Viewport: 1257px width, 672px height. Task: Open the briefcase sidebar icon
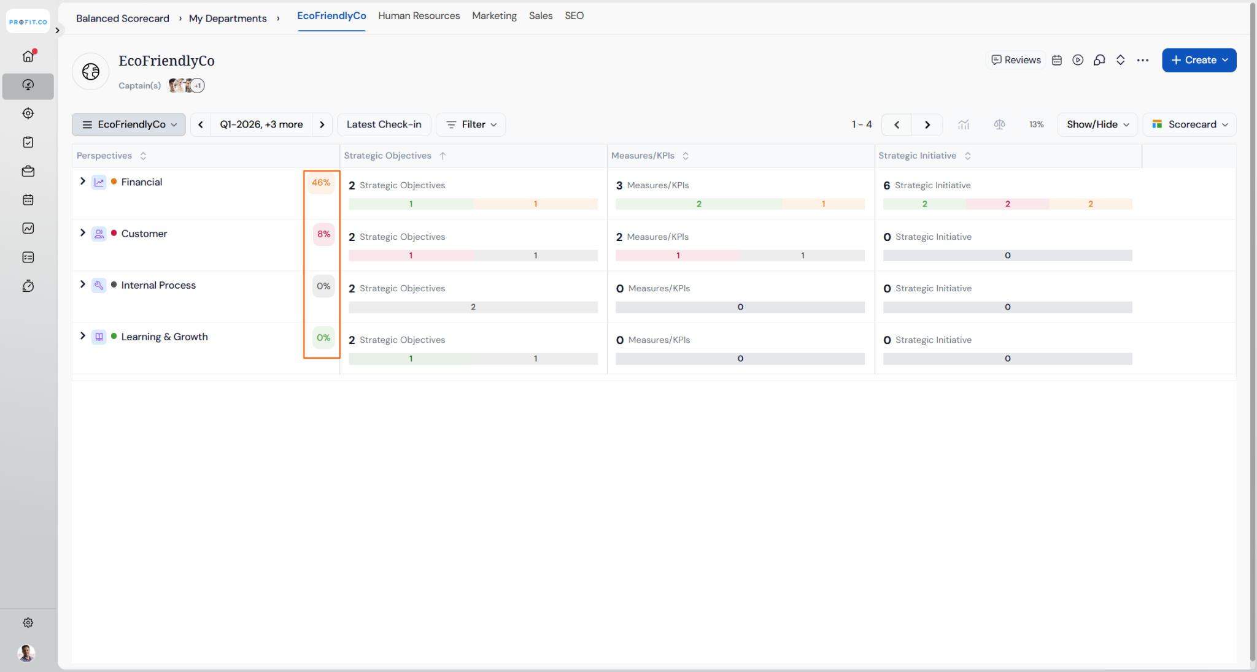28,171
